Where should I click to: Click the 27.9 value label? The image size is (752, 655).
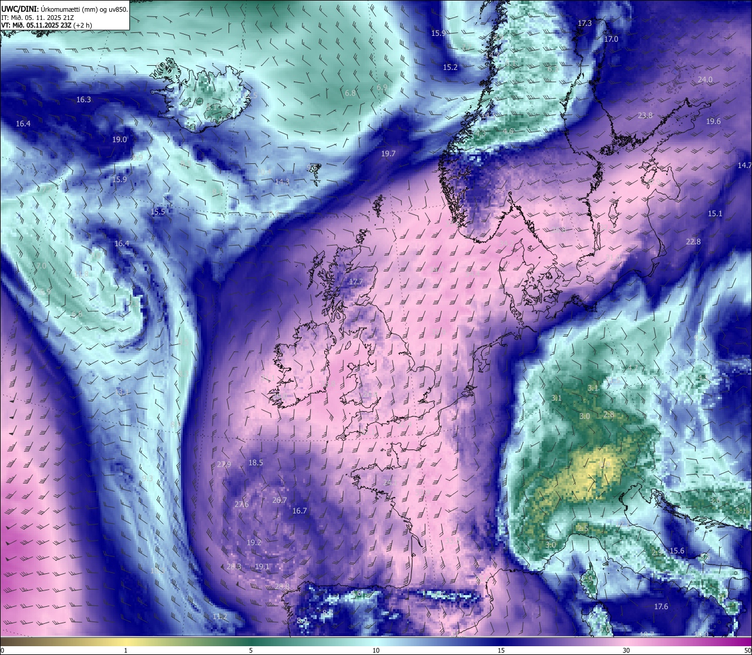[x=224, y=465]
